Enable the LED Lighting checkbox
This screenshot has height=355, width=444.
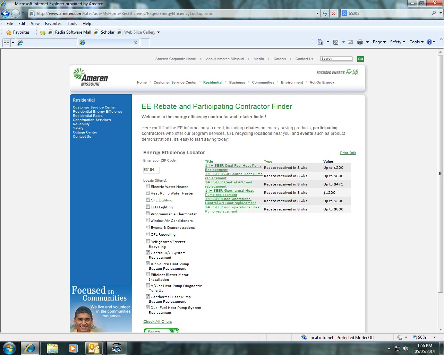coord(148,207)
